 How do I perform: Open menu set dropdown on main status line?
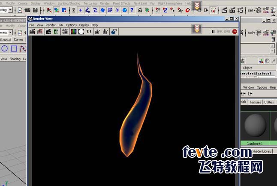[10, 10]
